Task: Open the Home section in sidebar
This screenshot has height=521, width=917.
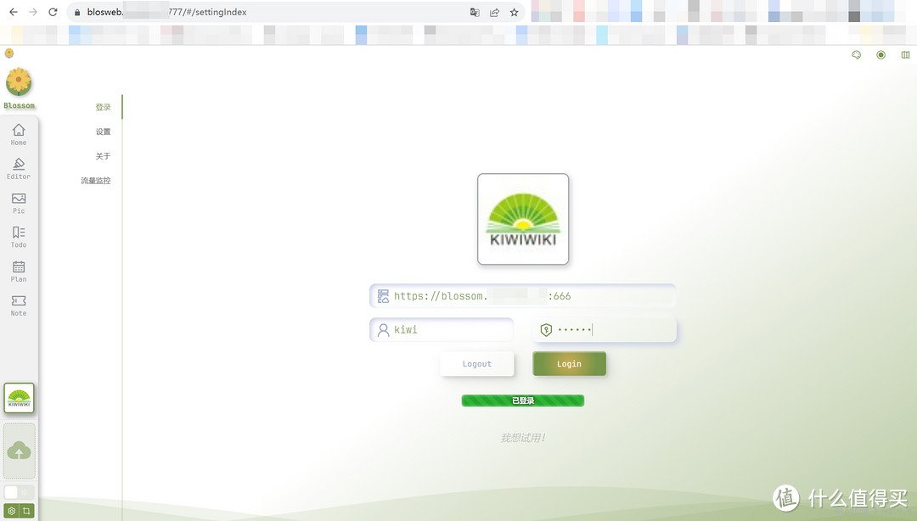Action: [x=19, y=134]
